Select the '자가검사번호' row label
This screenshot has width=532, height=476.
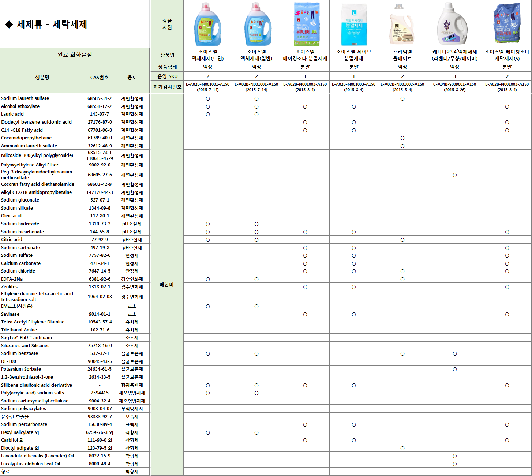pos(167,87)
